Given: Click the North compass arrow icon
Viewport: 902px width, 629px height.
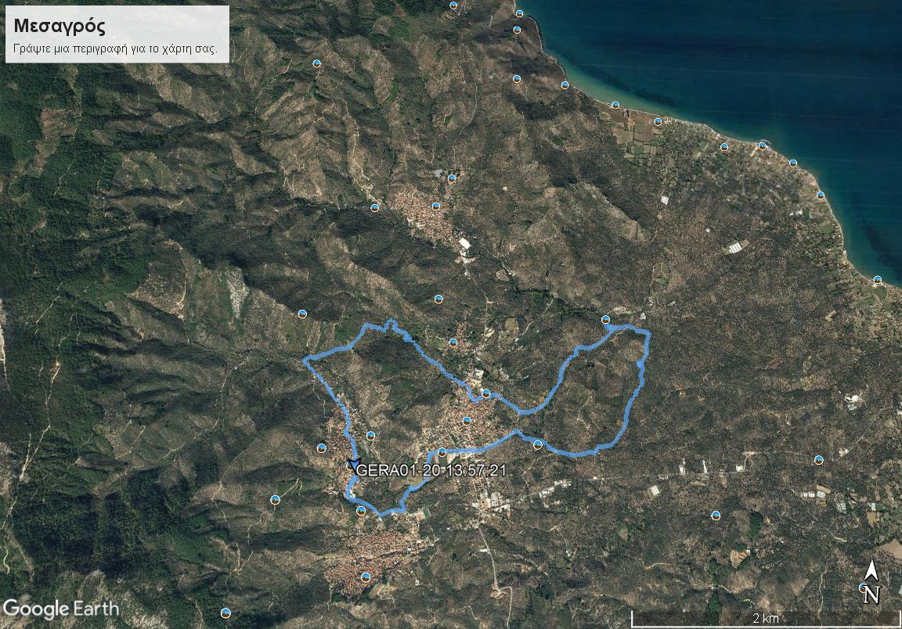Looking at the screenshot, I should click(871, 582).
